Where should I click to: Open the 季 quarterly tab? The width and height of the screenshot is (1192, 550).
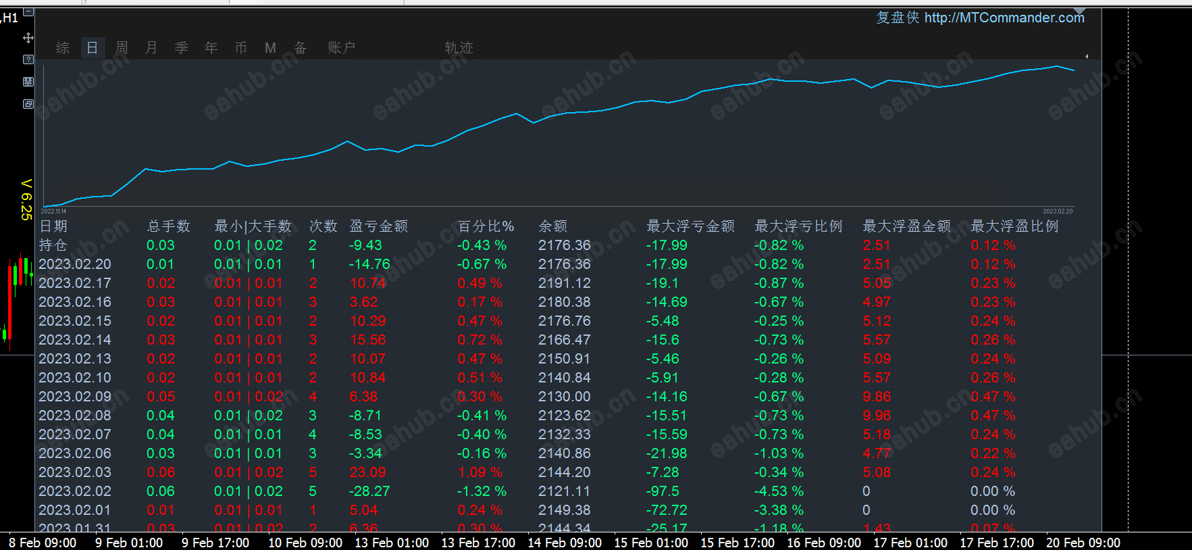(181, 47)
